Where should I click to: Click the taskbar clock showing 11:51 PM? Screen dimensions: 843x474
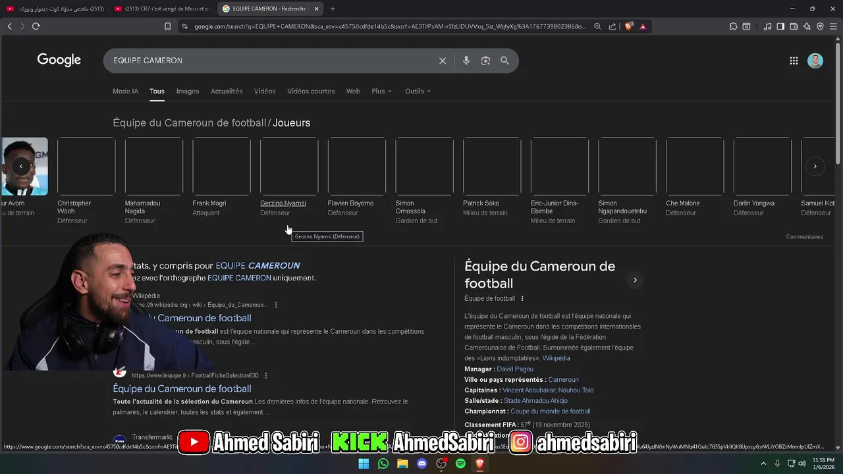coord(823,463)
